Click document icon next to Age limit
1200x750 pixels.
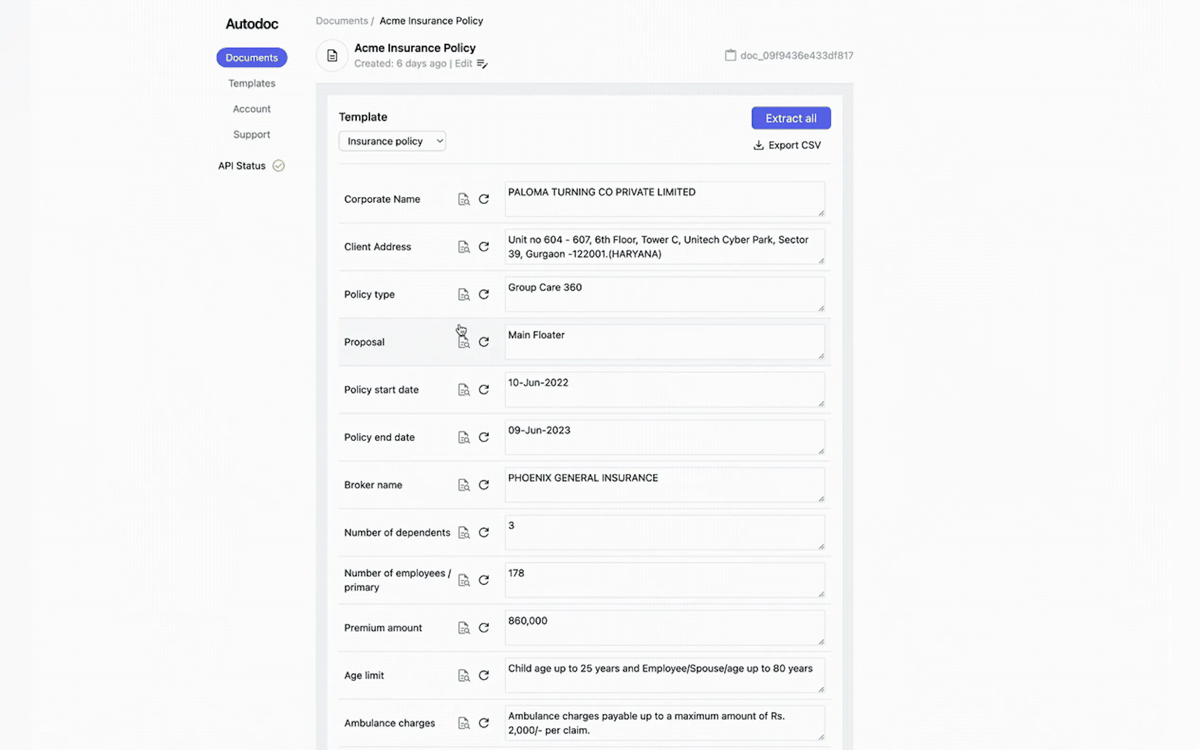coord(463,675)
